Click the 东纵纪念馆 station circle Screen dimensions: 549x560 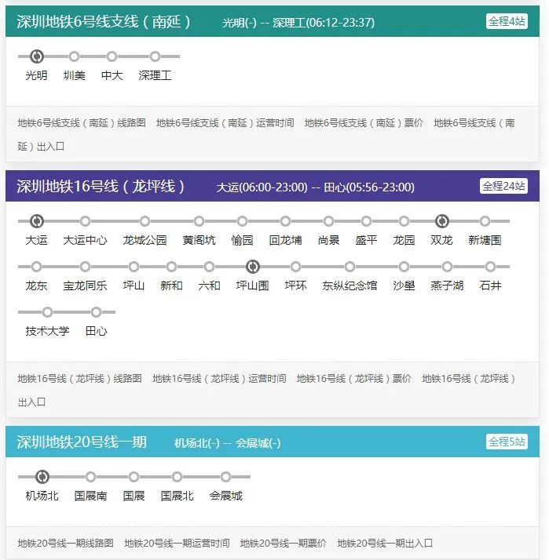pos(350,267)
